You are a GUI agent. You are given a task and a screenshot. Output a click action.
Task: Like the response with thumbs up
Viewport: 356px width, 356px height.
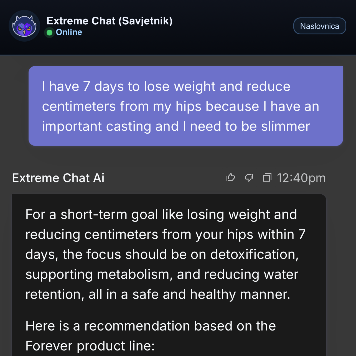click(231, 177)
